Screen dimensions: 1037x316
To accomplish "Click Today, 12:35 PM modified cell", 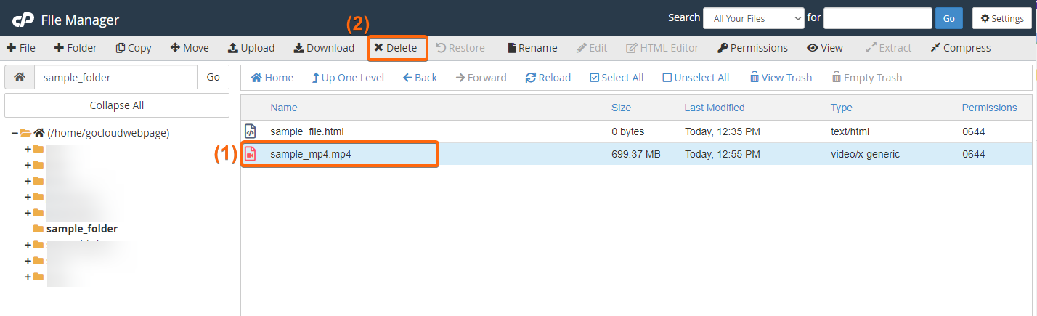I will click(x=723, y=131).
